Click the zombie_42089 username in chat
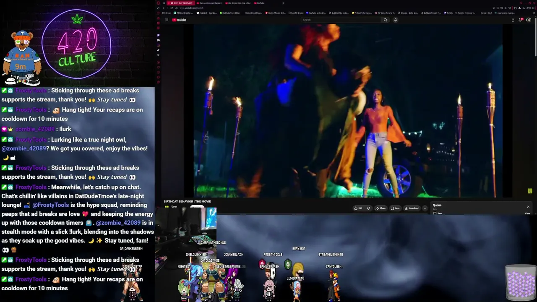The height and width of the screenshot is (302, 537). 35,129
